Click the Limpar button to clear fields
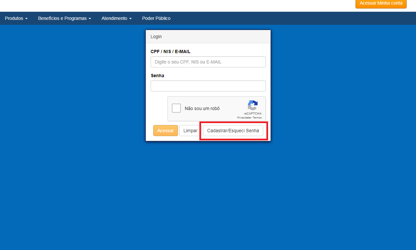The height and width of the screenshot is (250, 416). (190, 131)
